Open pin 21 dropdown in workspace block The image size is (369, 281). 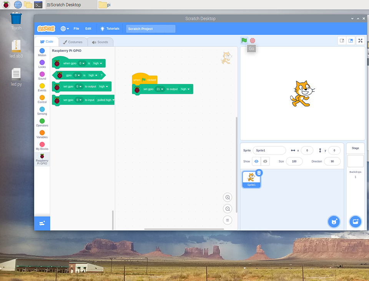pos(160,89)
